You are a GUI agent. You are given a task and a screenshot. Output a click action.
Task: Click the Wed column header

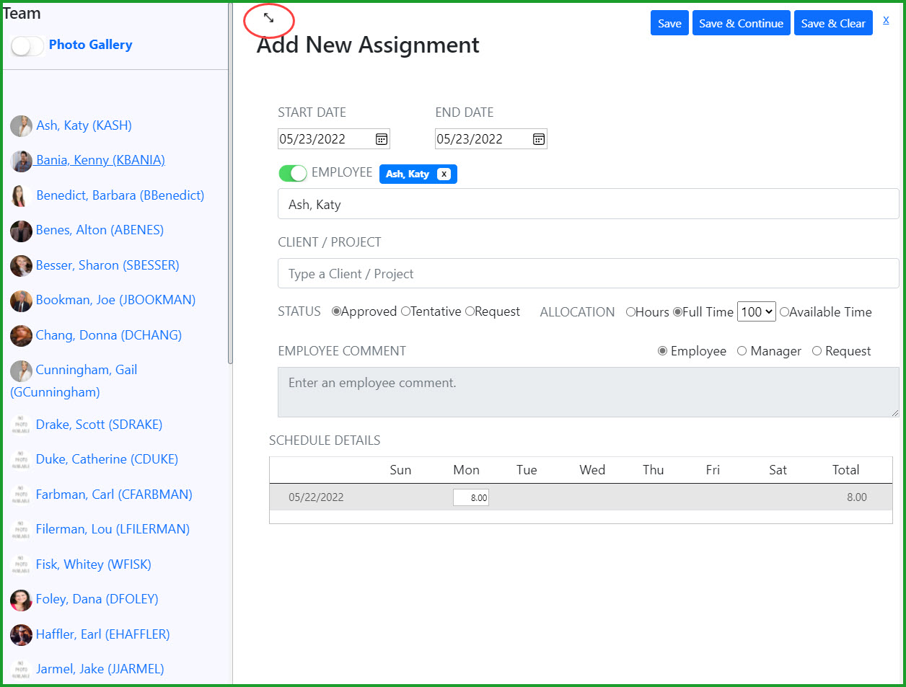592,470
